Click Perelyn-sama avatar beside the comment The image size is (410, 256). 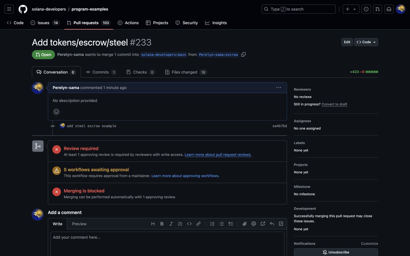[x=38, y=88]
